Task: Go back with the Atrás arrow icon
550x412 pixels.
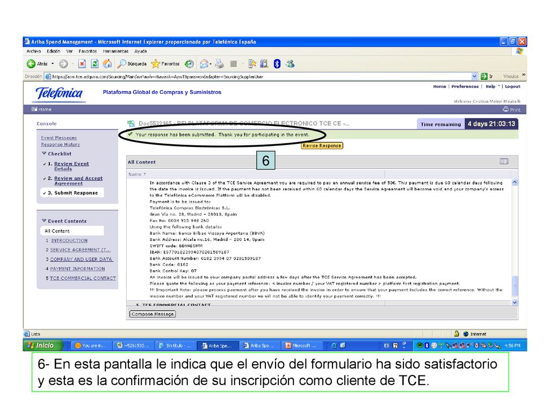Action: pos(31,64)
